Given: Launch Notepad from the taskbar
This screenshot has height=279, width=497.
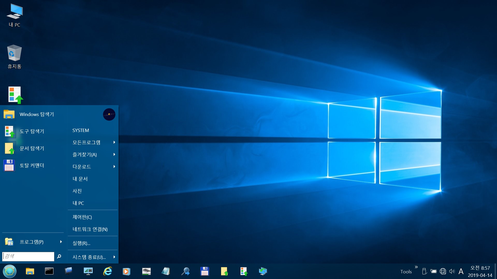Looking at the screenshot, I should click(166, 271).
